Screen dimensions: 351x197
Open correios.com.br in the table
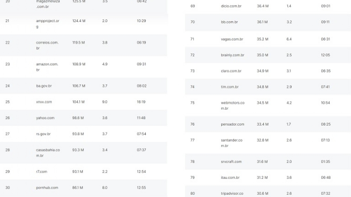point(47,45)
